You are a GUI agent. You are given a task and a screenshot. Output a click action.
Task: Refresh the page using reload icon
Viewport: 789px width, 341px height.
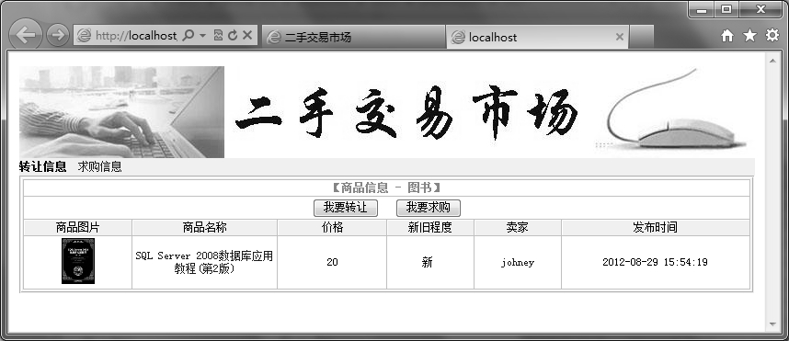[232, 35]
